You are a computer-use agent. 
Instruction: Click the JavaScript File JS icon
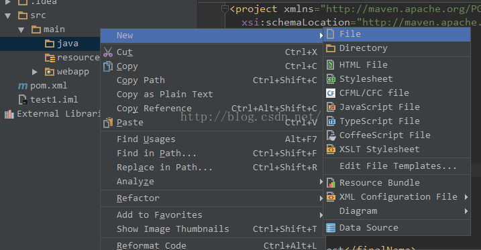point(331,107)
